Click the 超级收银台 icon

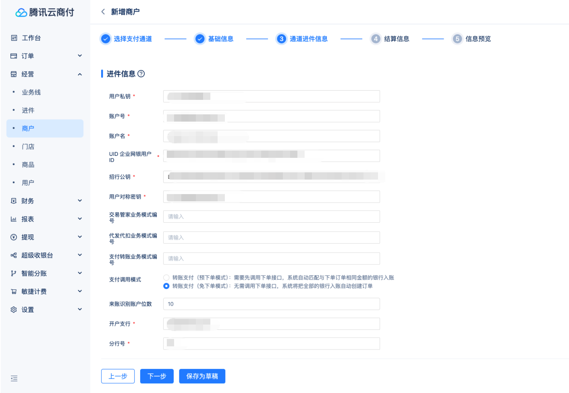click(x=14, y=255)
